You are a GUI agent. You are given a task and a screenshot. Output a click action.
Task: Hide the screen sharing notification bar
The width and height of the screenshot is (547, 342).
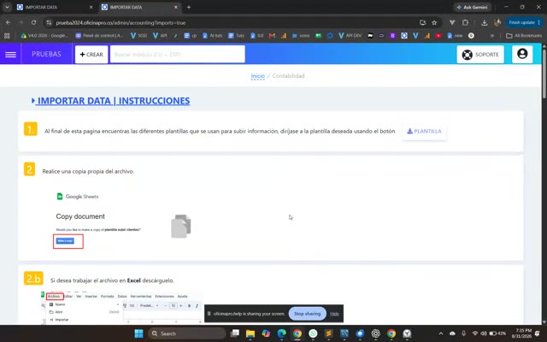pos(334,314)
